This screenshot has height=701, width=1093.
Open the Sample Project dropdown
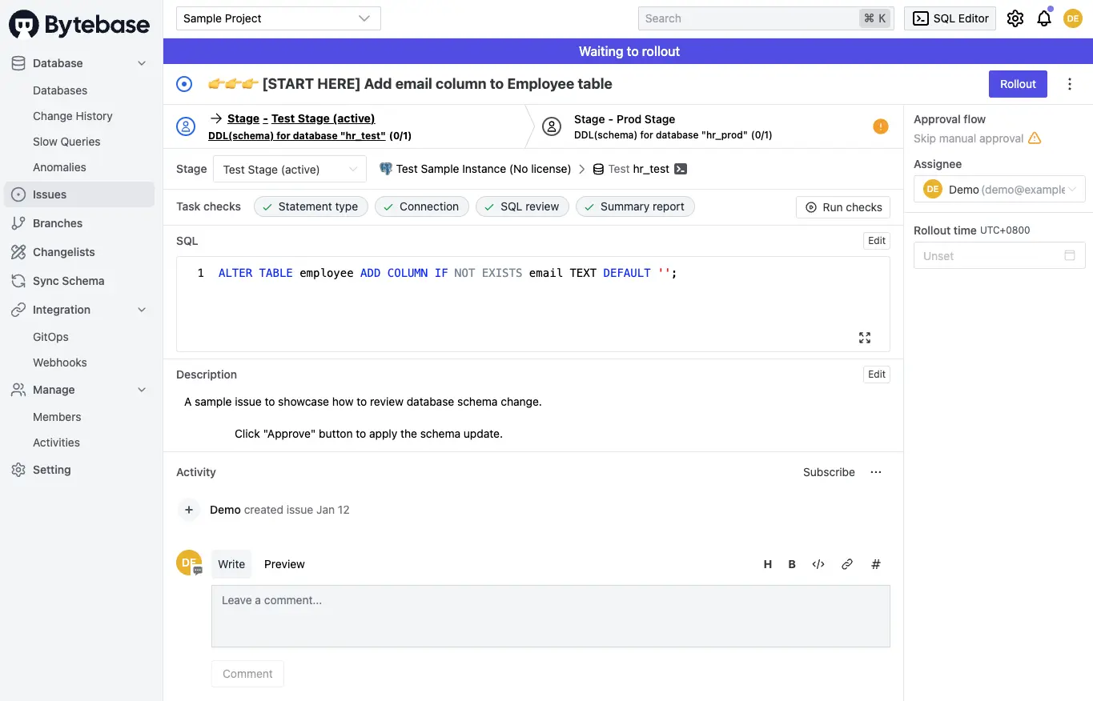[x=278, y=18]
